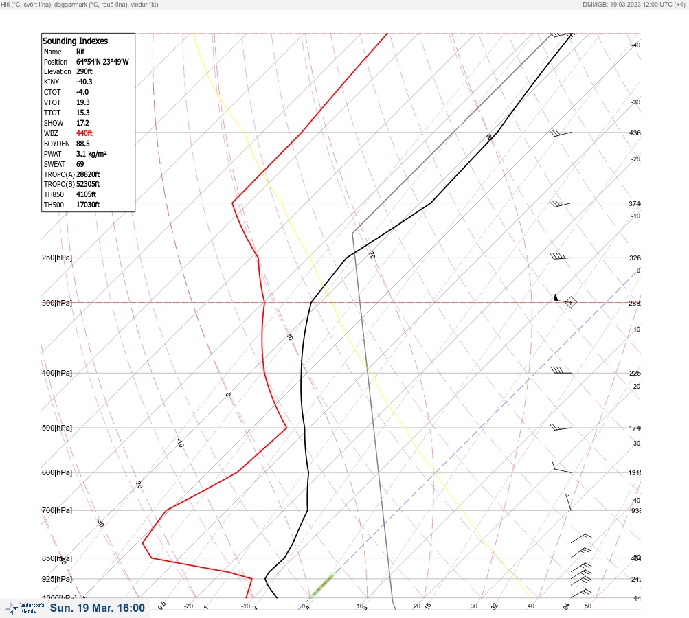Select the position value 64°54'N 23°49'W

(102, 62)
